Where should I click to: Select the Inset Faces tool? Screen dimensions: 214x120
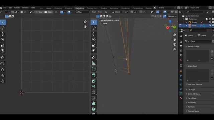(94, 81)
